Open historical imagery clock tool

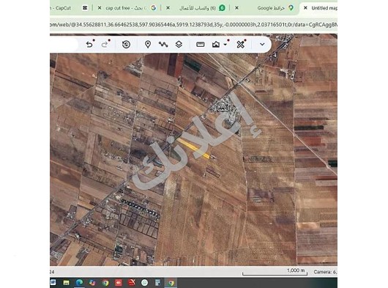[x=126, y=45]
